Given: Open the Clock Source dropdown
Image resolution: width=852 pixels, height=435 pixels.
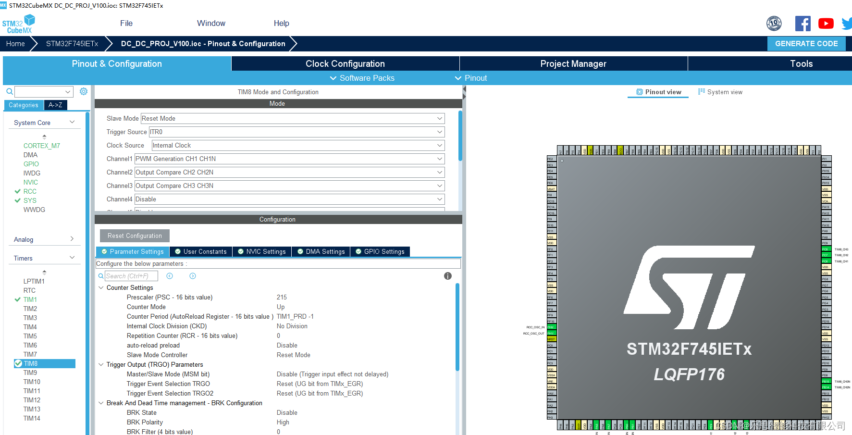Looking at the screenshot, I should (x=298, y=145).
